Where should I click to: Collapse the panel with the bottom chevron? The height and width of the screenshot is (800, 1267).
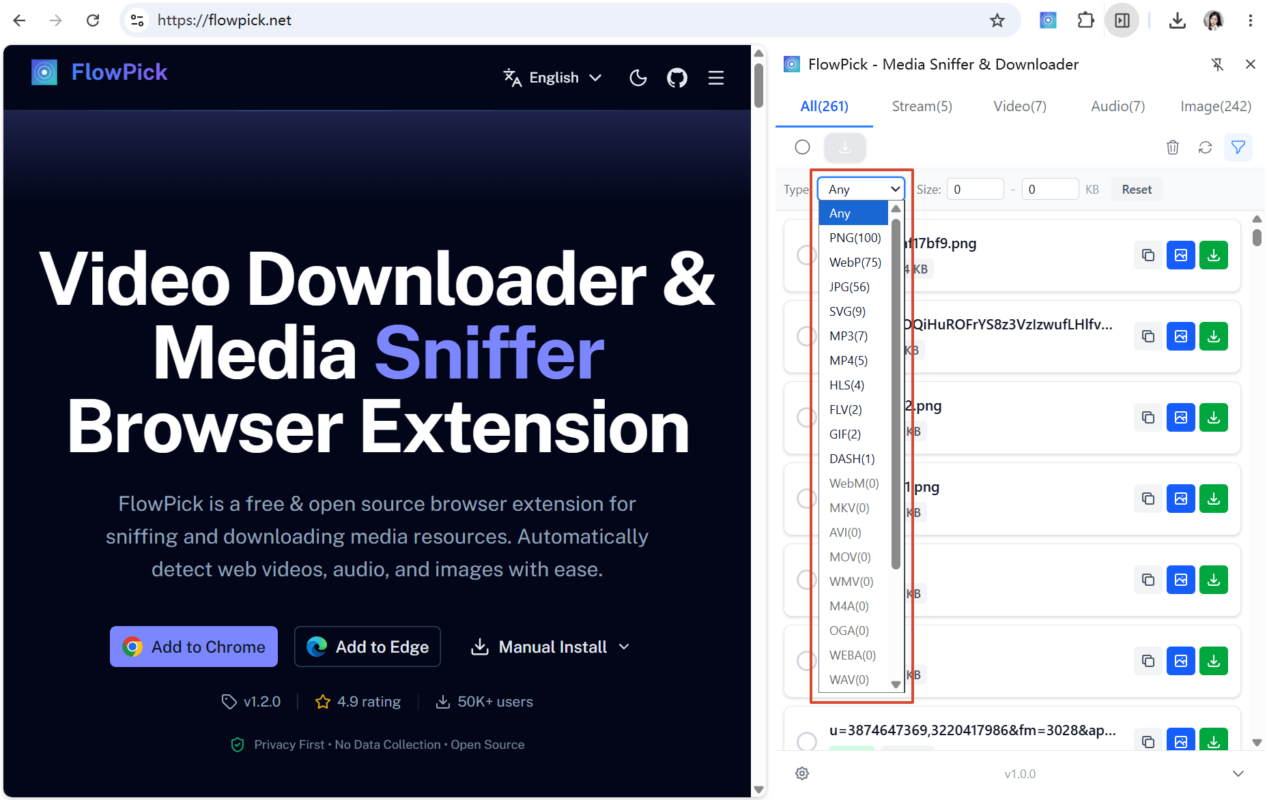pos(1238,773)
